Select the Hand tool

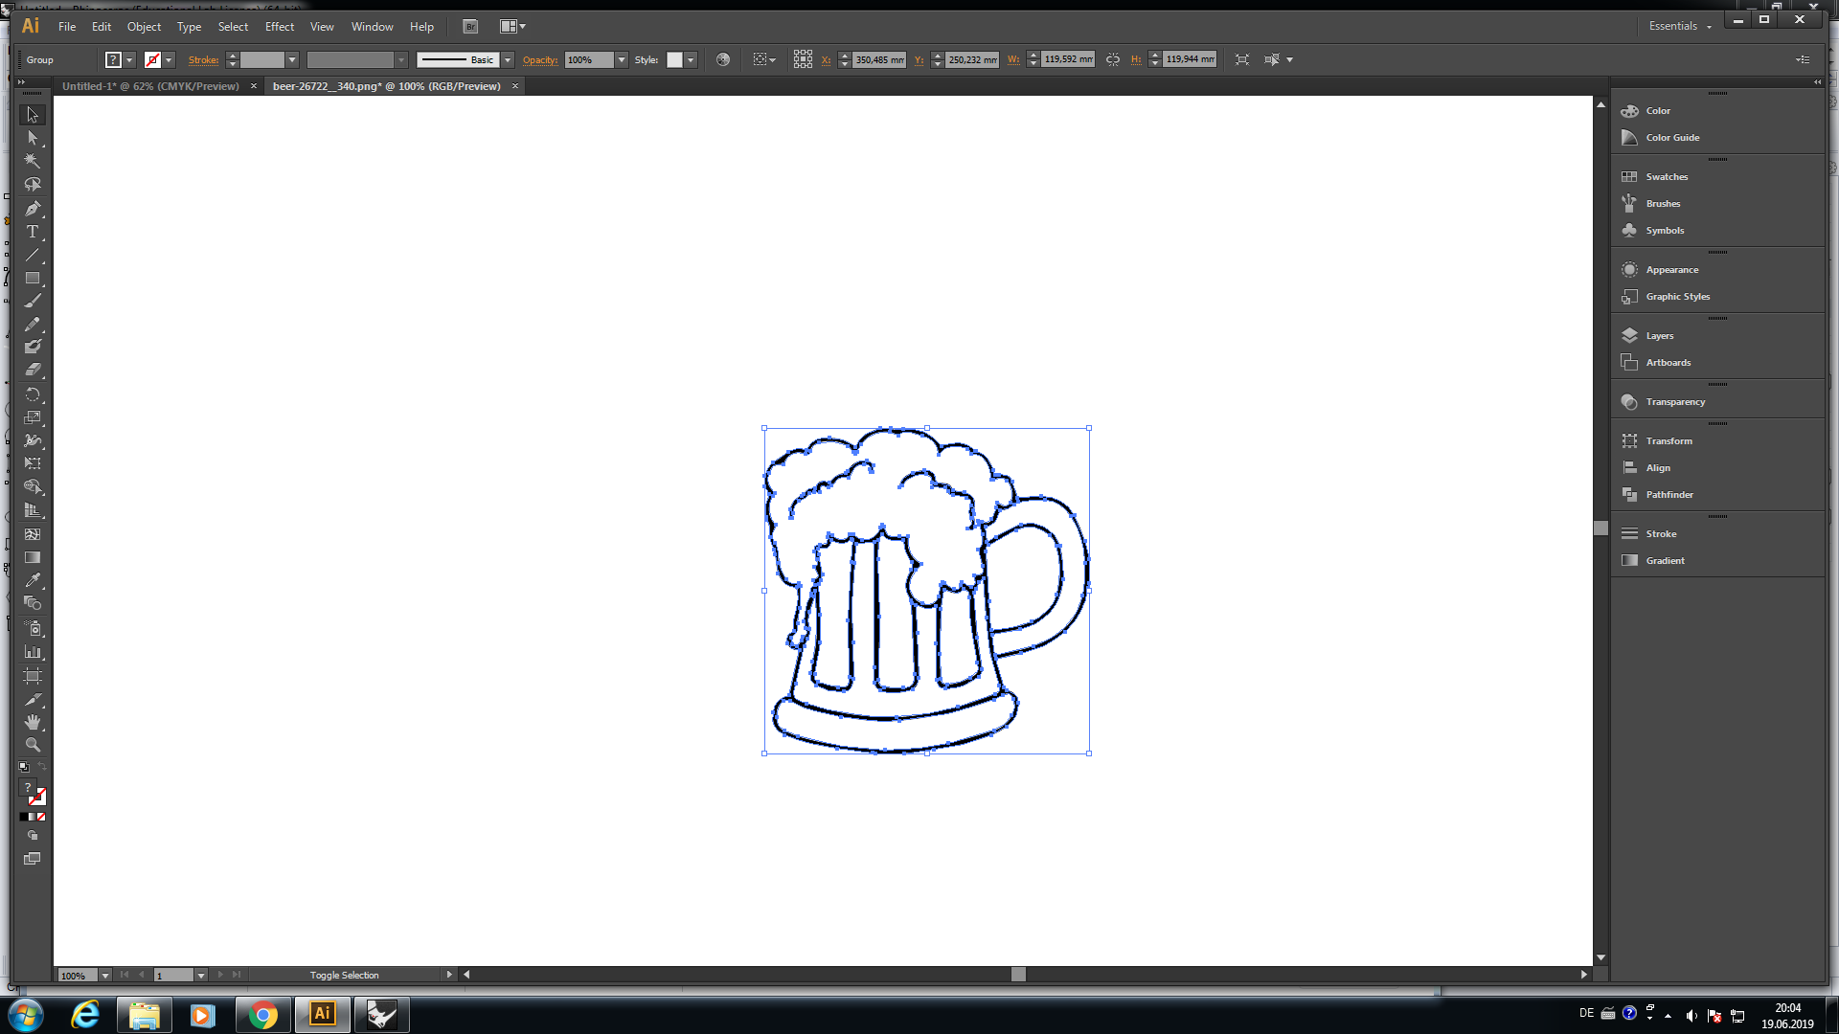coord(33,722)
